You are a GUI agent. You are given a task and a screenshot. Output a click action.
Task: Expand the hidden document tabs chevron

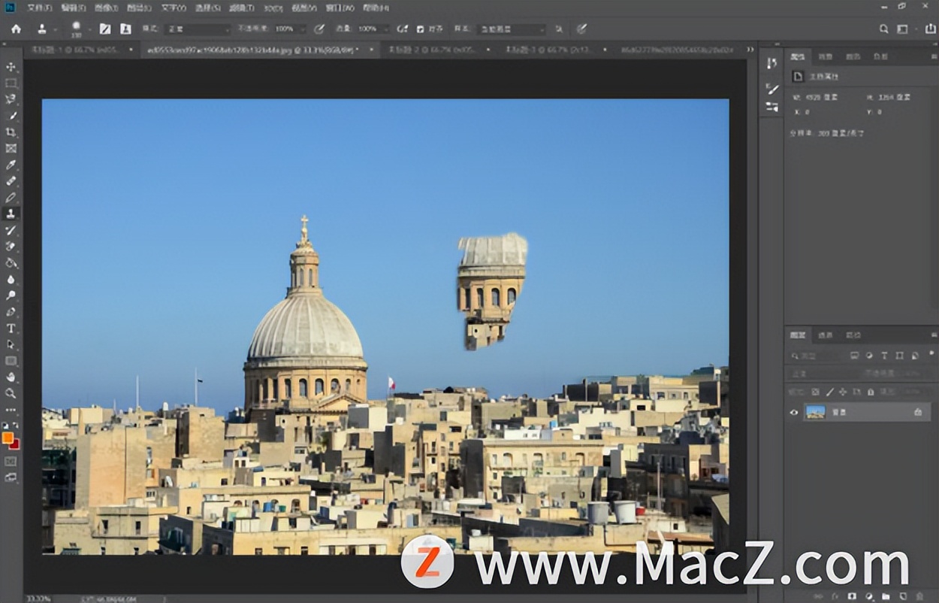(750, 50)
